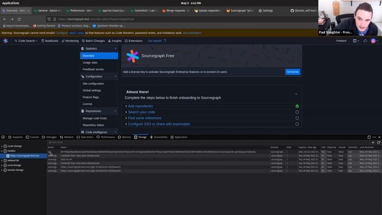Toggle the Find some references step circle
The width and height of the screenshot is (382, 215).
click(297, 118)
